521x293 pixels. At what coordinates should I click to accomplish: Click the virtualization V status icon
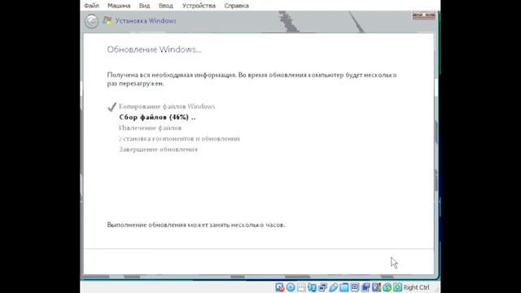pos(376,287)
